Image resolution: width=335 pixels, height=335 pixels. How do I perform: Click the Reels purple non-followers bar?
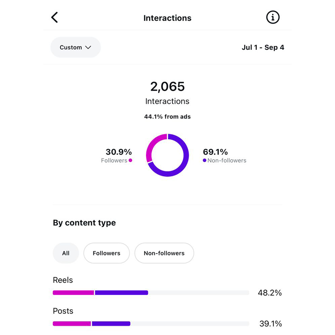click(x=121, y=293)
